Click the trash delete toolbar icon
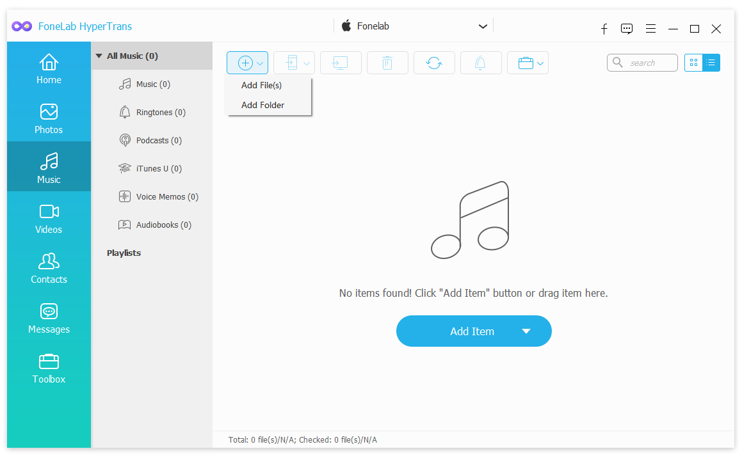Screen dimensions: 742x458 [x=387, y=63]
